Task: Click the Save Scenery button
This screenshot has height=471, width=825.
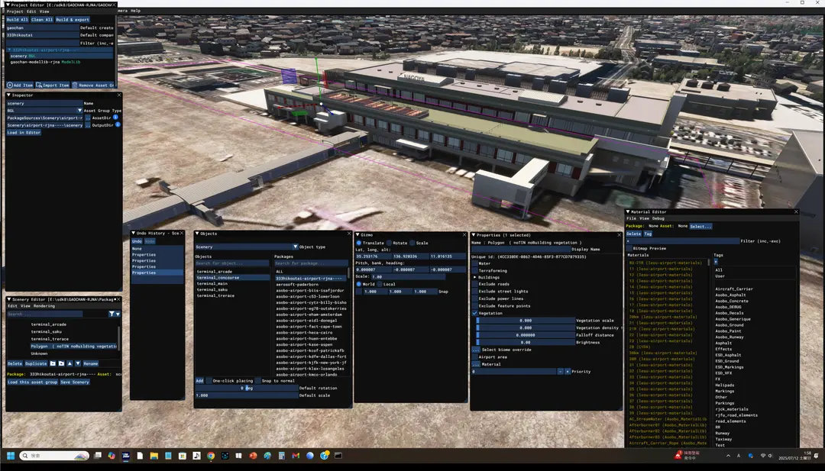Action: click(x=75, y=382)
